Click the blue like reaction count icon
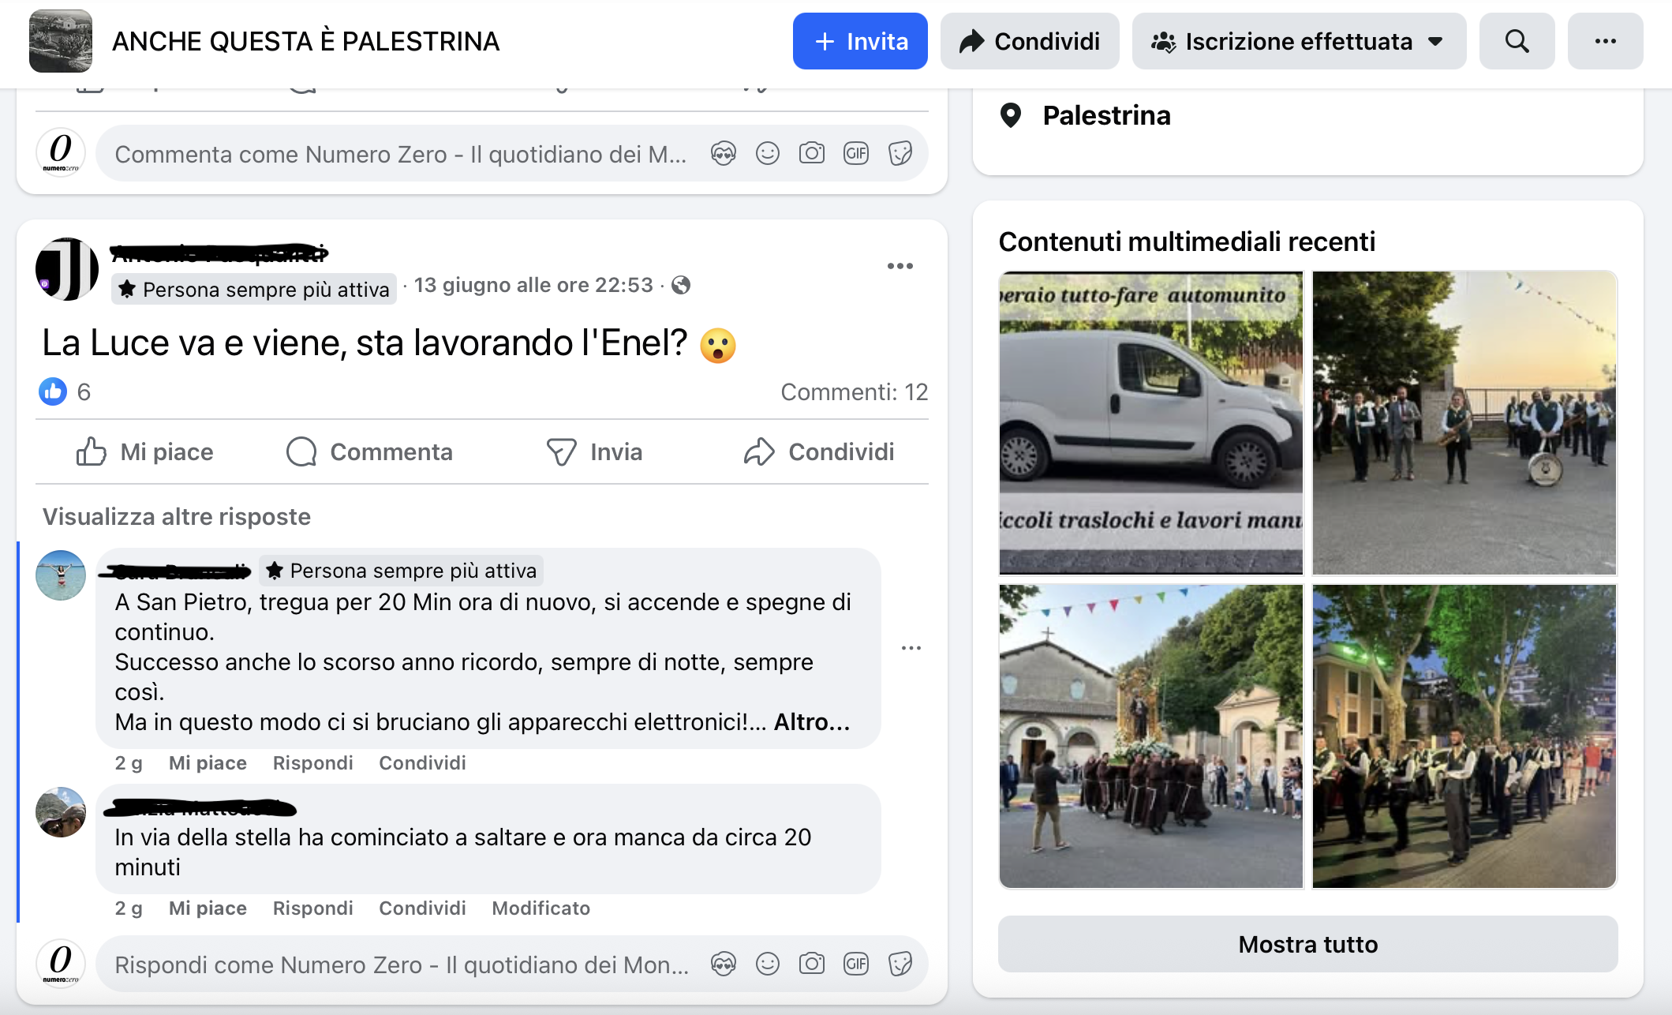 coord(53,391)
